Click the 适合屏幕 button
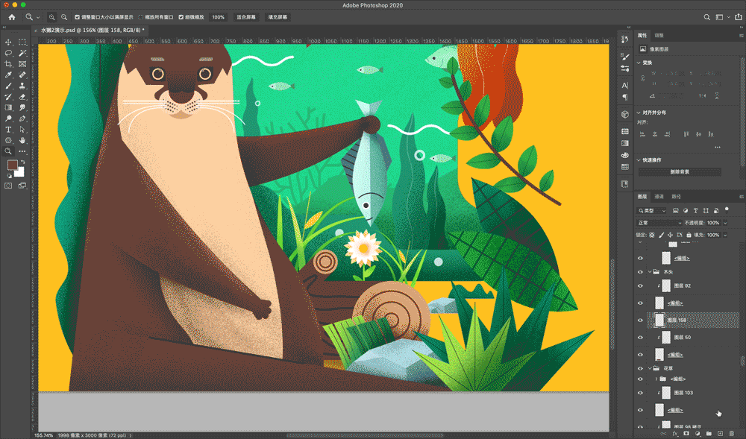This screenshot has width=746, height=439. [246, 17]
